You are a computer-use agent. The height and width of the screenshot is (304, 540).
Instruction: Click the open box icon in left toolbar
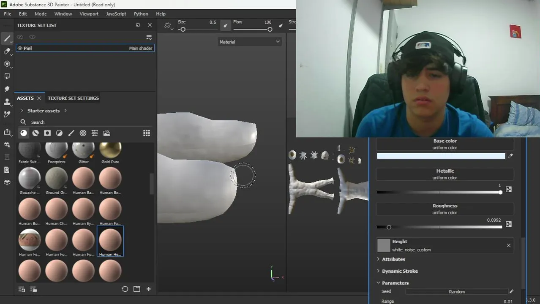(7, 182)
